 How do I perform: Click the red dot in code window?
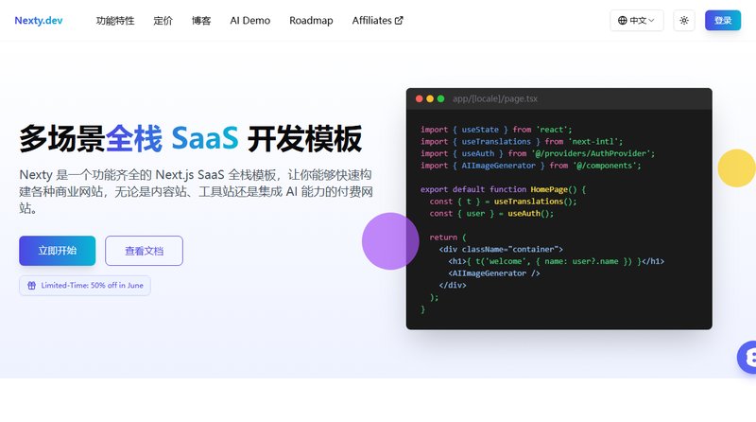[419, 98]
